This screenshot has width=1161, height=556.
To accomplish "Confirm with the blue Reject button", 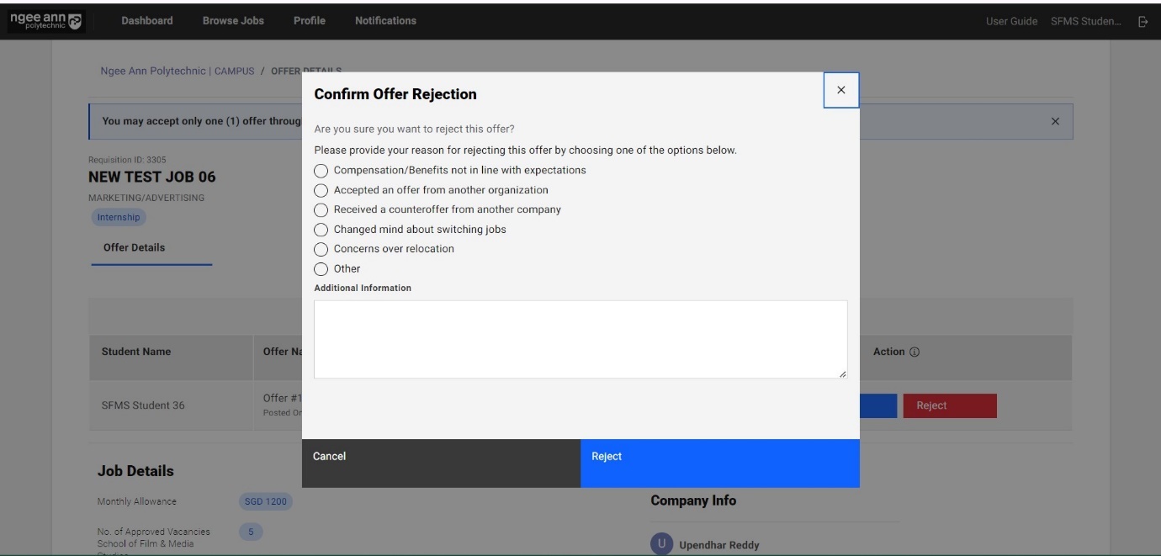I will point(719,463).
